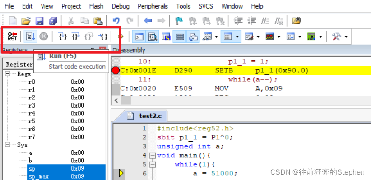The height and width of the screenshot is (180, 371).
Task: Open the Project menu
Action: (x=71, y=6)
